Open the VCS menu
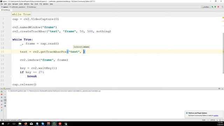This screenshot has height=126, width=224. (41, 4)
